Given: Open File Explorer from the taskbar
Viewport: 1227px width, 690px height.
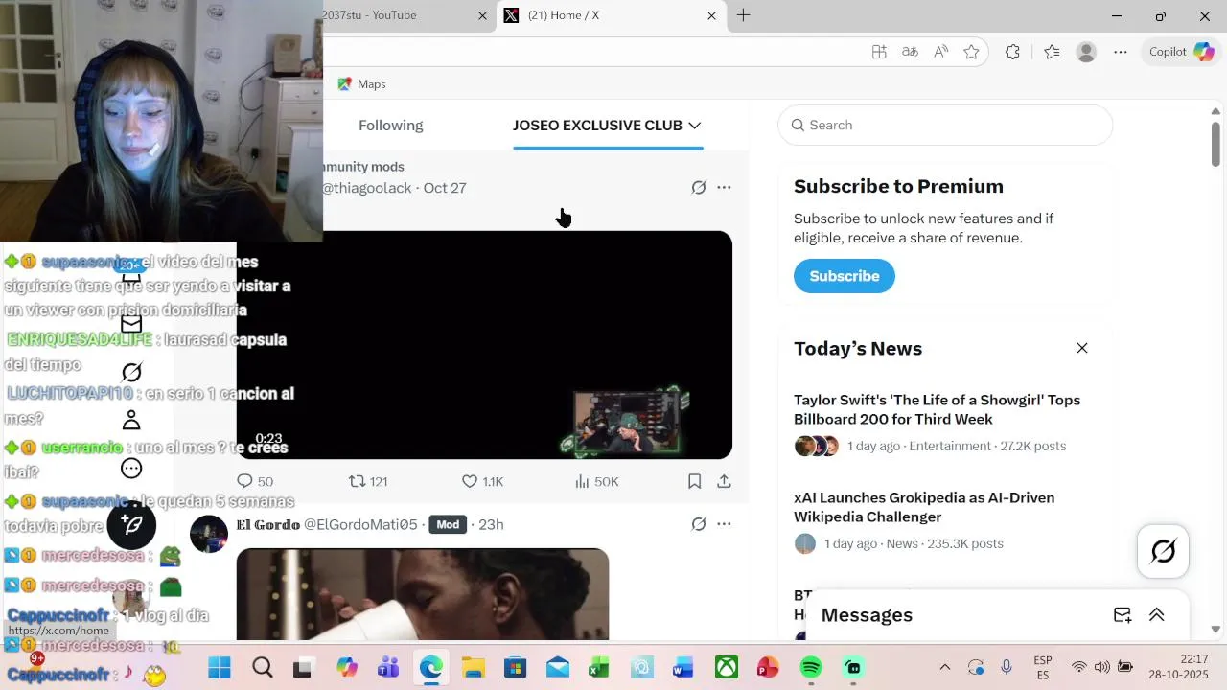Looking at the screenshot, I should (473, 668).
